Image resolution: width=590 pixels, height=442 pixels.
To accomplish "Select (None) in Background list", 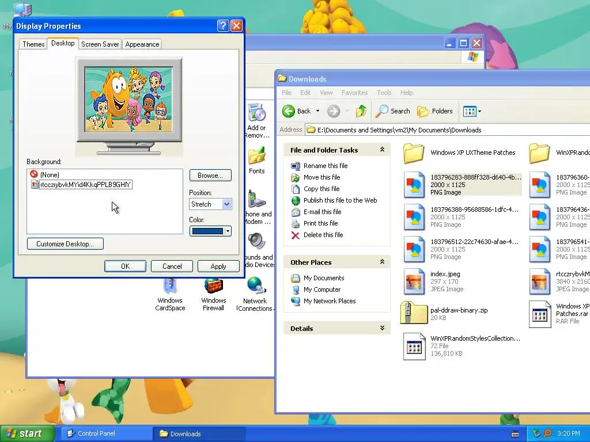I will click(x=50, y=175).
